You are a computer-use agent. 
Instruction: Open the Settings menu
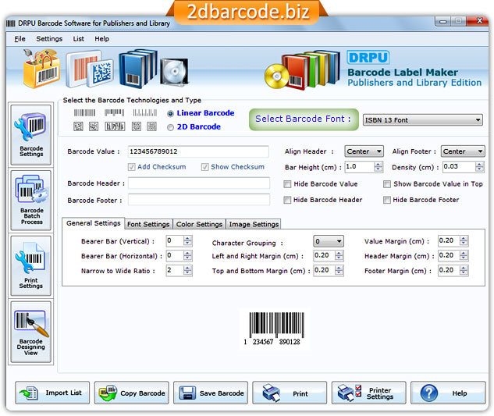pyautogui.click(x=49, y=39)
